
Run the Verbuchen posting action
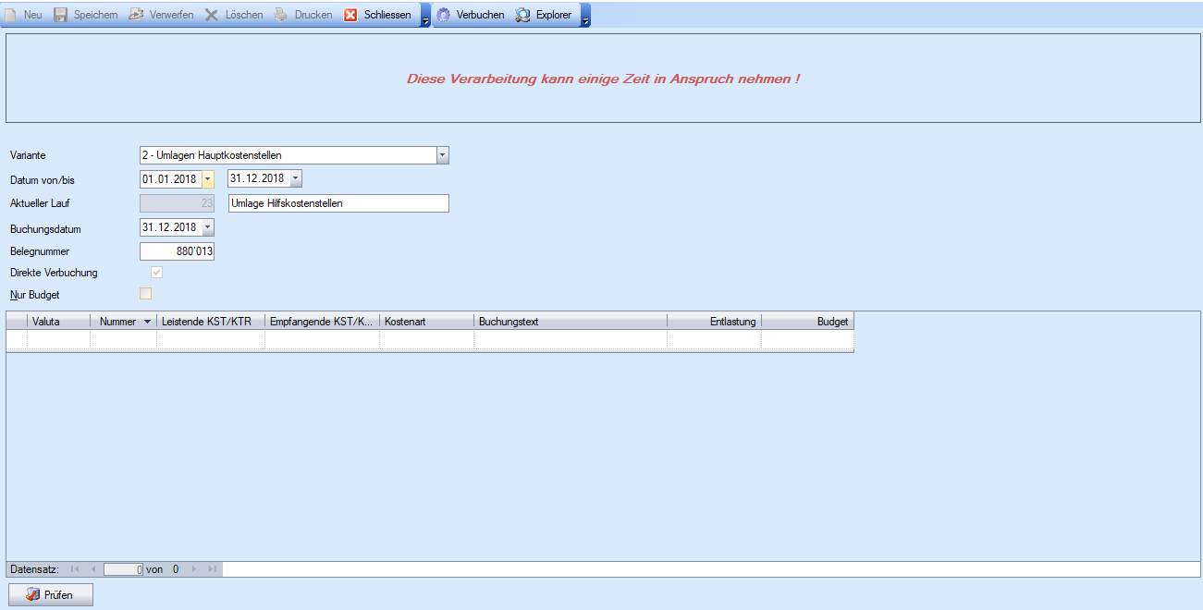470,15
